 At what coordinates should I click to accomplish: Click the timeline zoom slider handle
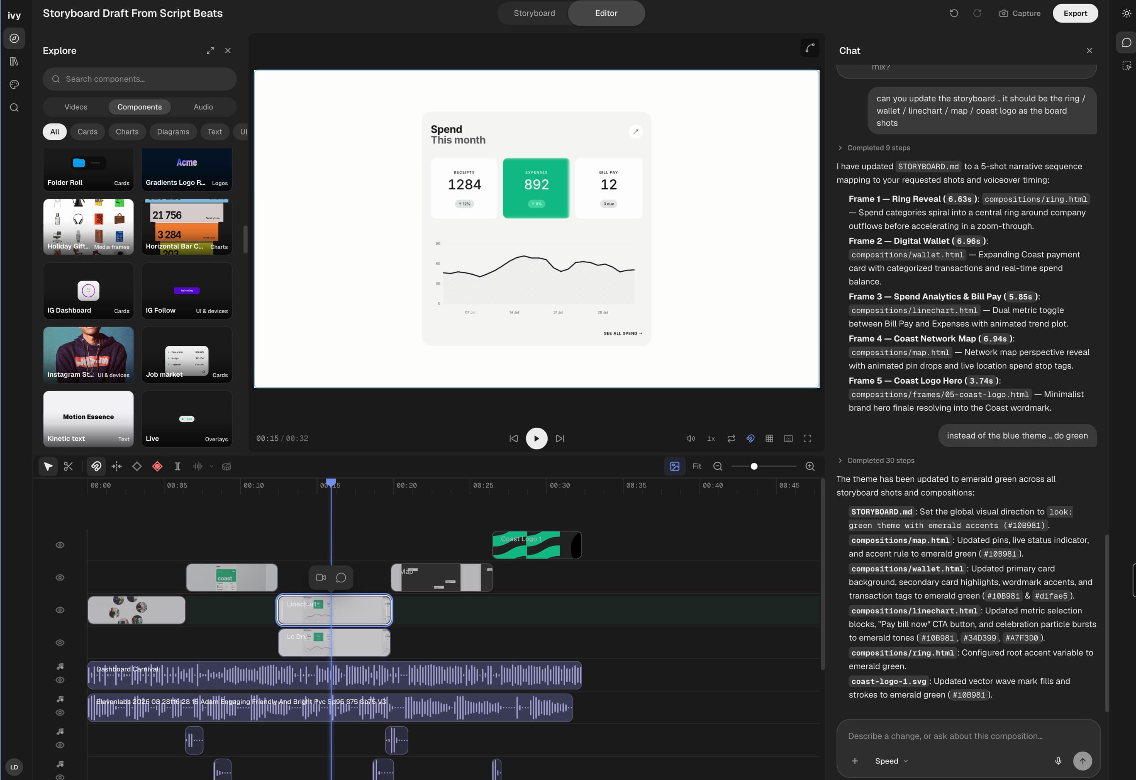point(754,467)
